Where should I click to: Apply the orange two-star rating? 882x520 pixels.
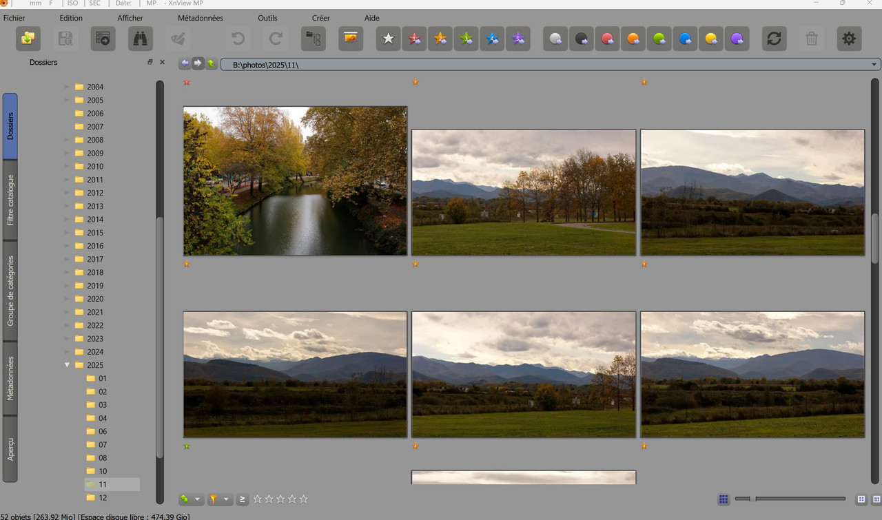440,39
